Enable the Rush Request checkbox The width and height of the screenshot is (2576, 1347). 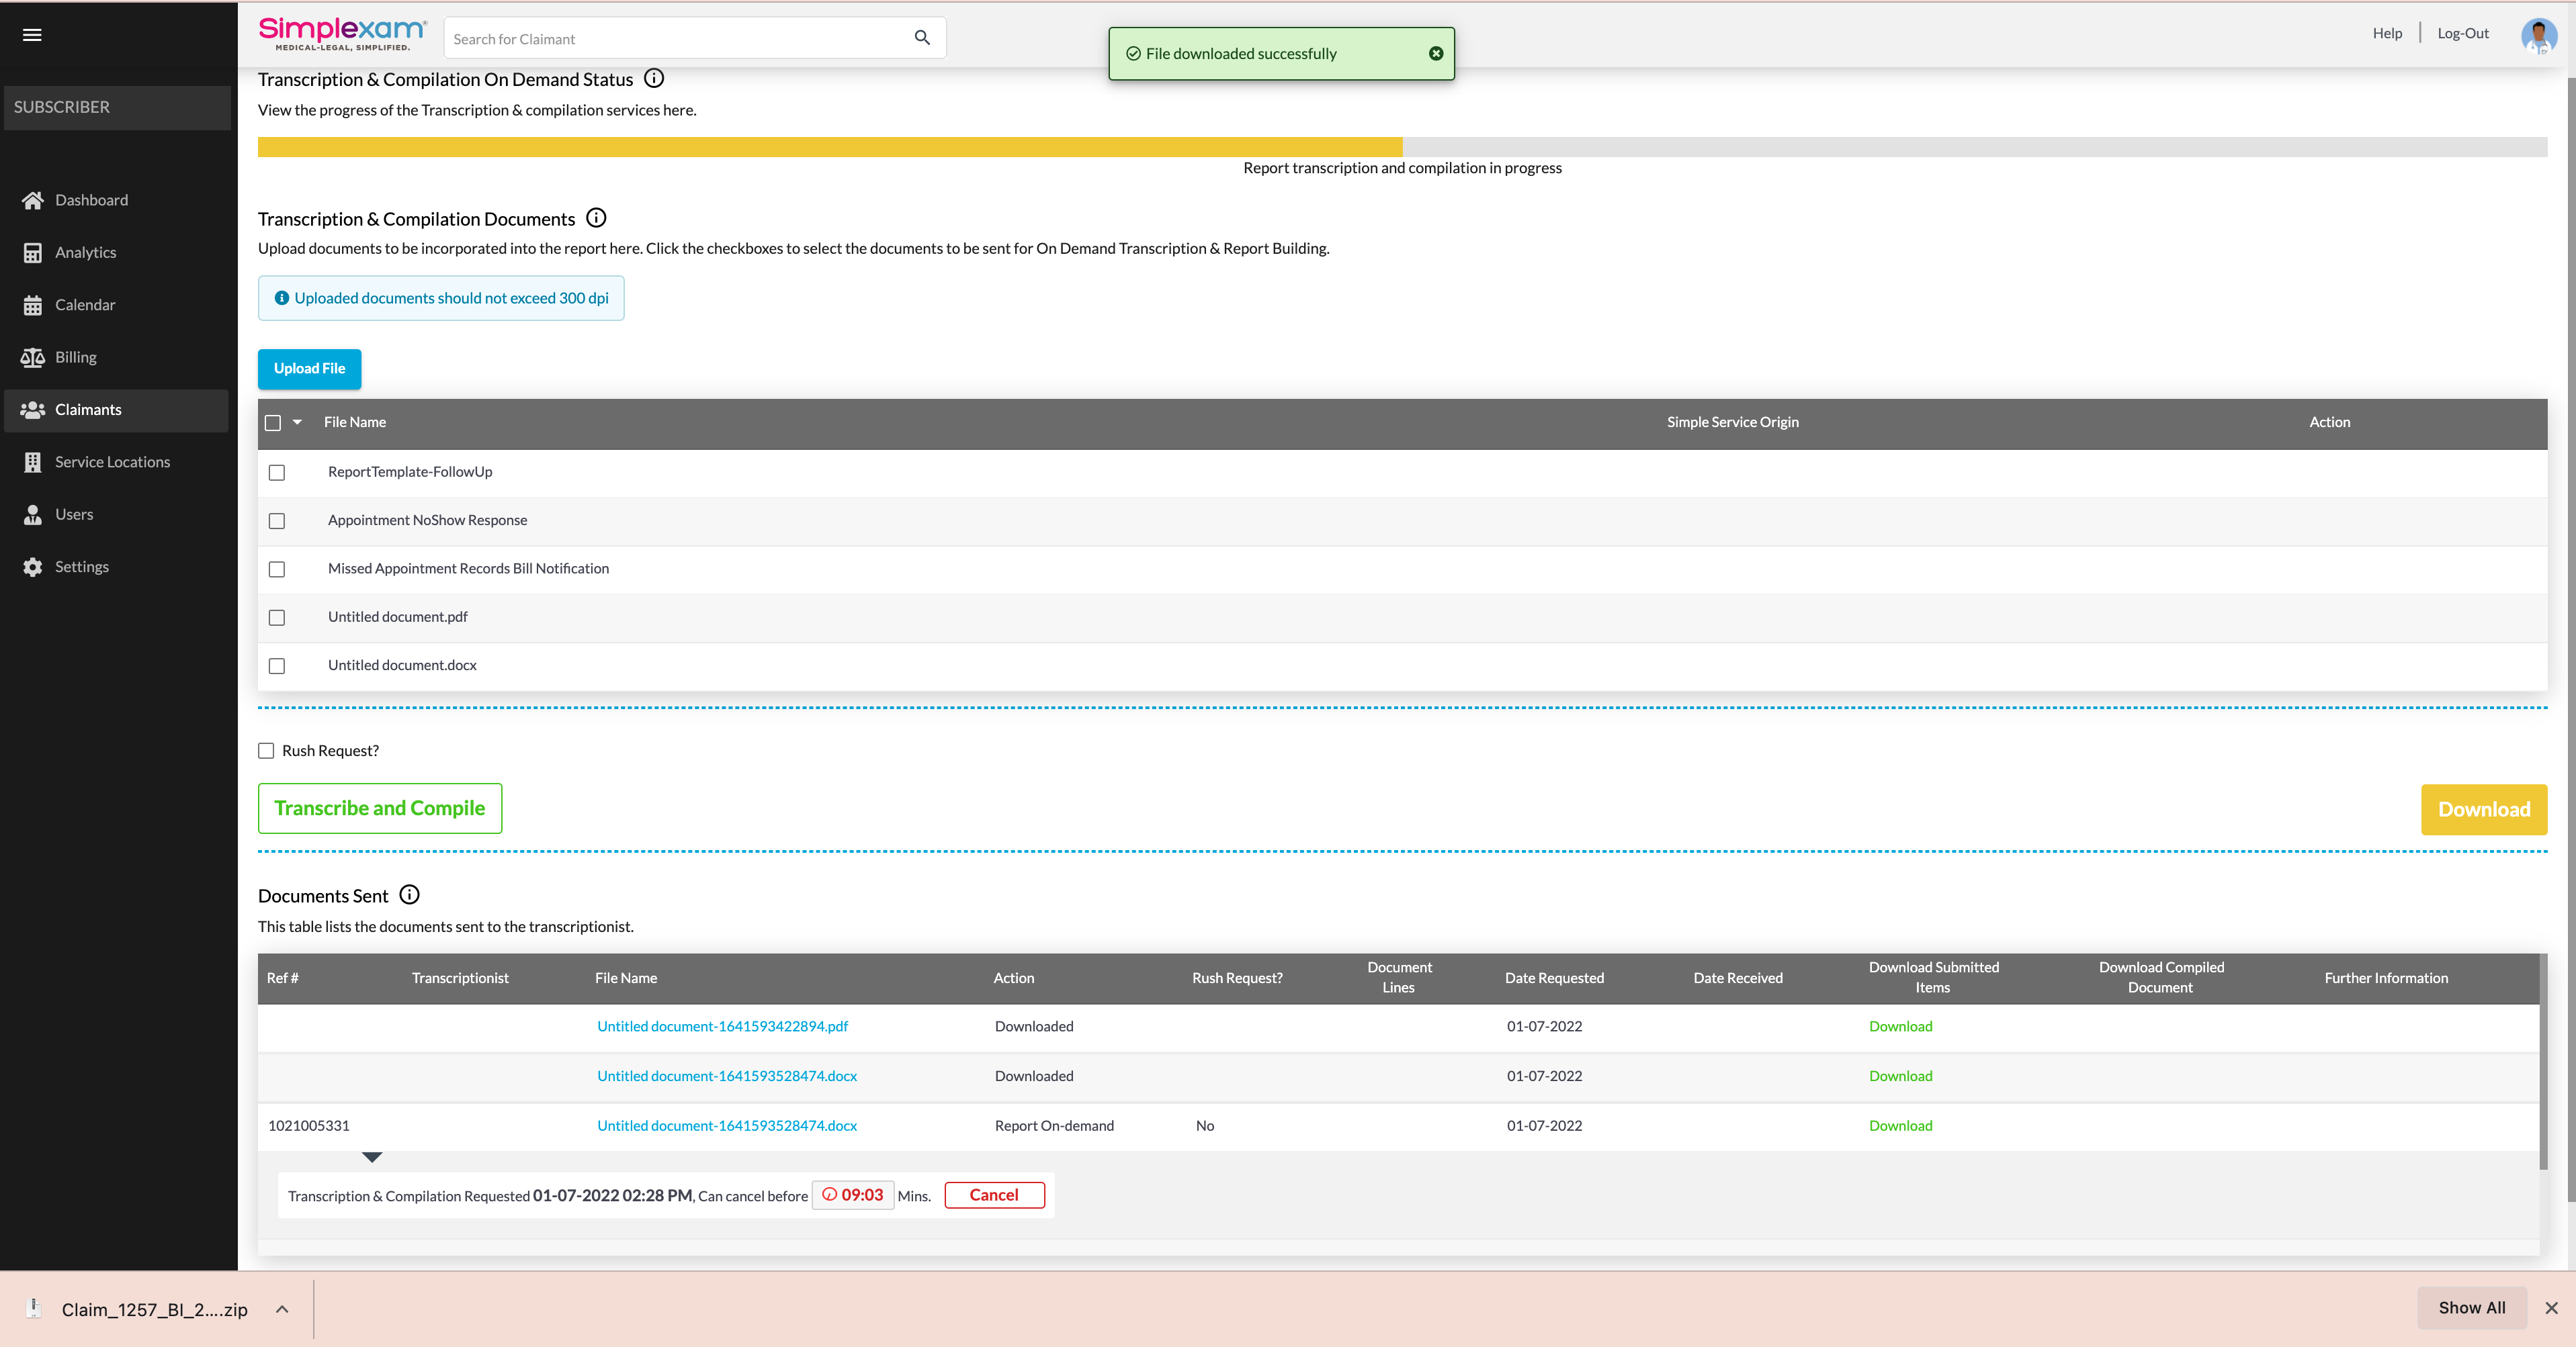(266, 751)
